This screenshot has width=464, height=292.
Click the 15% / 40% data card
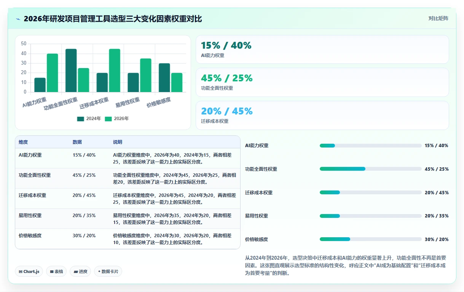tap(322, 49)
